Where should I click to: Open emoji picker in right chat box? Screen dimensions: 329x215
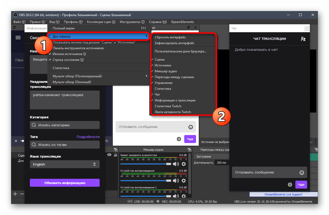302,173
